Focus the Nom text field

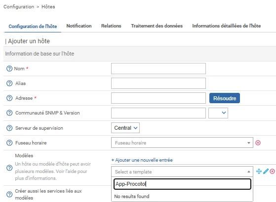(158, 68)
